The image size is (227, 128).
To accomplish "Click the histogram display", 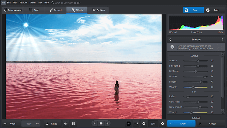I will (x=196, y=23).
